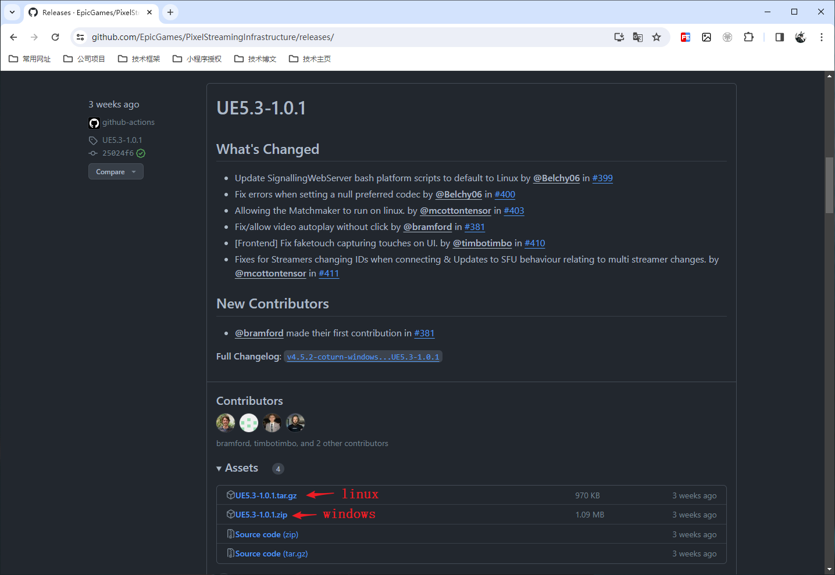Click the install-site download icon in the omnibox
Screen dimensions: 835x575
[618, 37]
